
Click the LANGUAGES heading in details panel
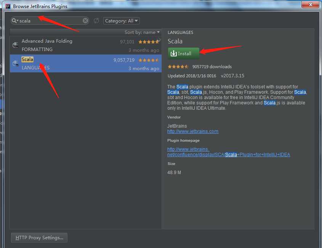[x=180, y=32]
